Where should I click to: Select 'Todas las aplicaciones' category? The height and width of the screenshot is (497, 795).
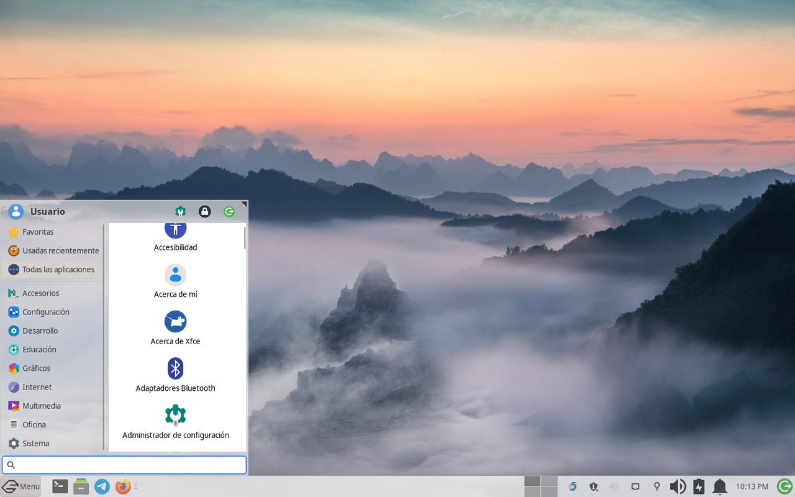tap(56, 270)
